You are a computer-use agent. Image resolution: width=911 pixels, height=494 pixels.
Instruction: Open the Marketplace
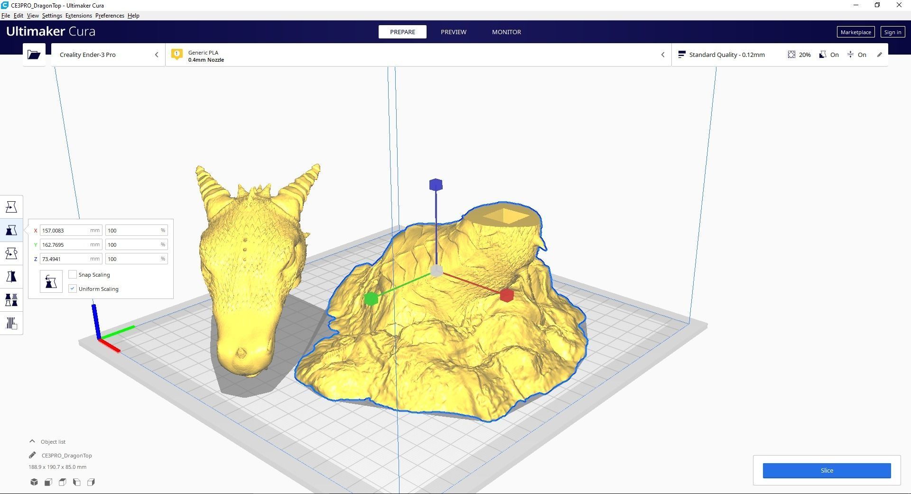pos(855,32)
